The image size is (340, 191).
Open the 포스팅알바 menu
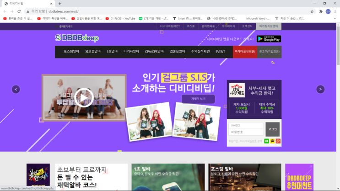(x=71, y=52)
